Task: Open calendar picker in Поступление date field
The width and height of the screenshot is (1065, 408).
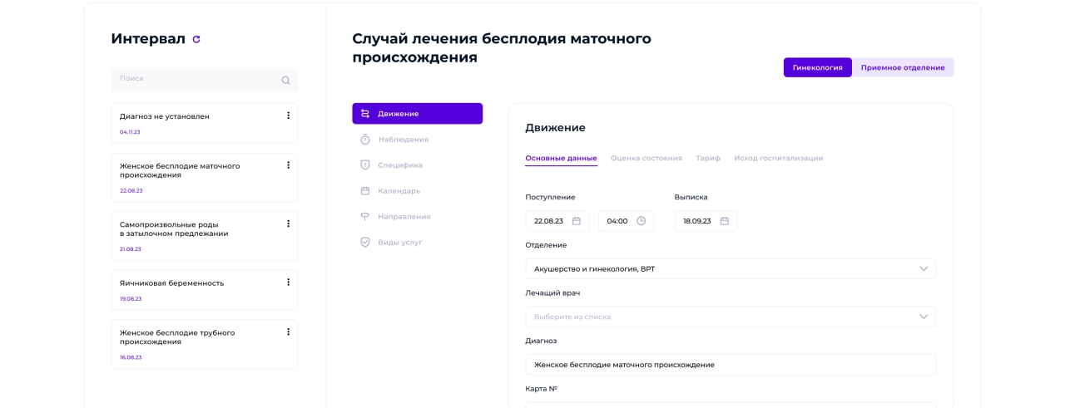Action: click(577, 221)
